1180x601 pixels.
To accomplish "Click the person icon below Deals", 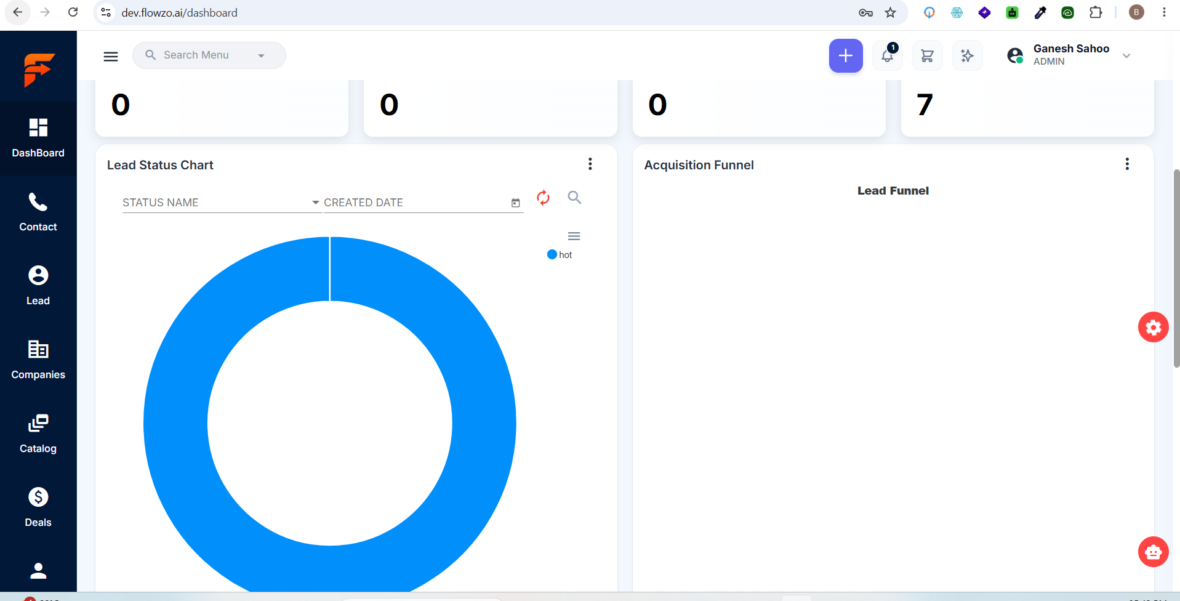I will pos(38,571).
